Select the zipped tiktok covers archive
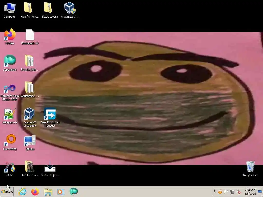Screen dimensions: 263x197 click(x=50, y=10)
